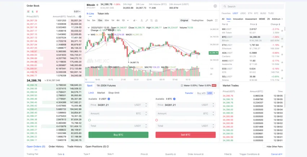This screenshot has height=157, width=307.
Task: Open the candlestick chart type dropdown
Action: click(135, 20)
